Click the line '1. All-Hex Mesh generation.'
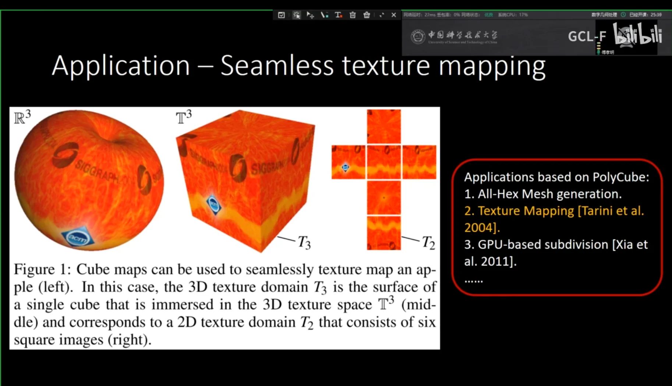 543,194
